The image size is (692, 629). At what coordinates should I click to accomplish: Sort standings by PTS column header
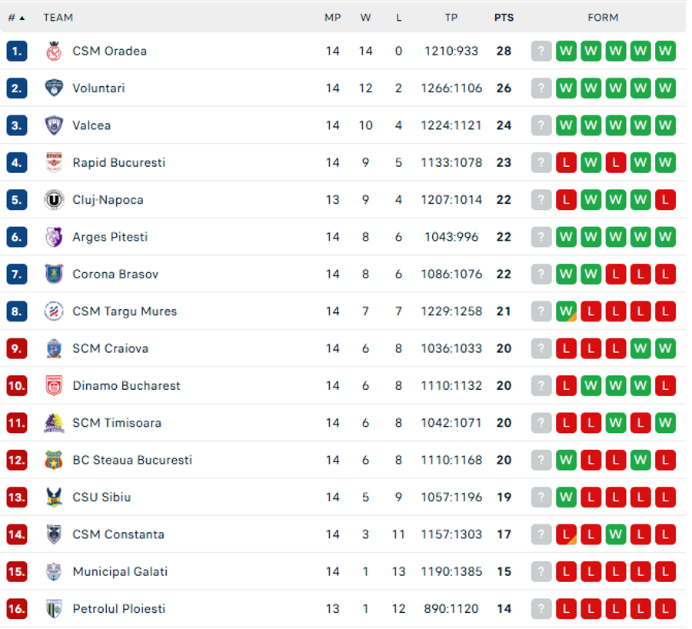(504, 18)
